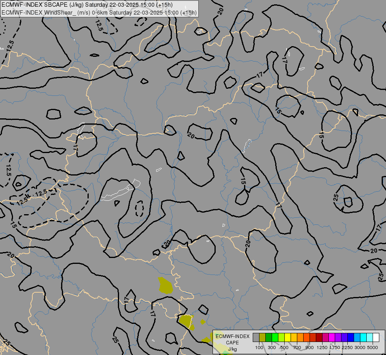
Task: Choose the pink-magenta swatch after 1250
Action: [x=325, y=338]
